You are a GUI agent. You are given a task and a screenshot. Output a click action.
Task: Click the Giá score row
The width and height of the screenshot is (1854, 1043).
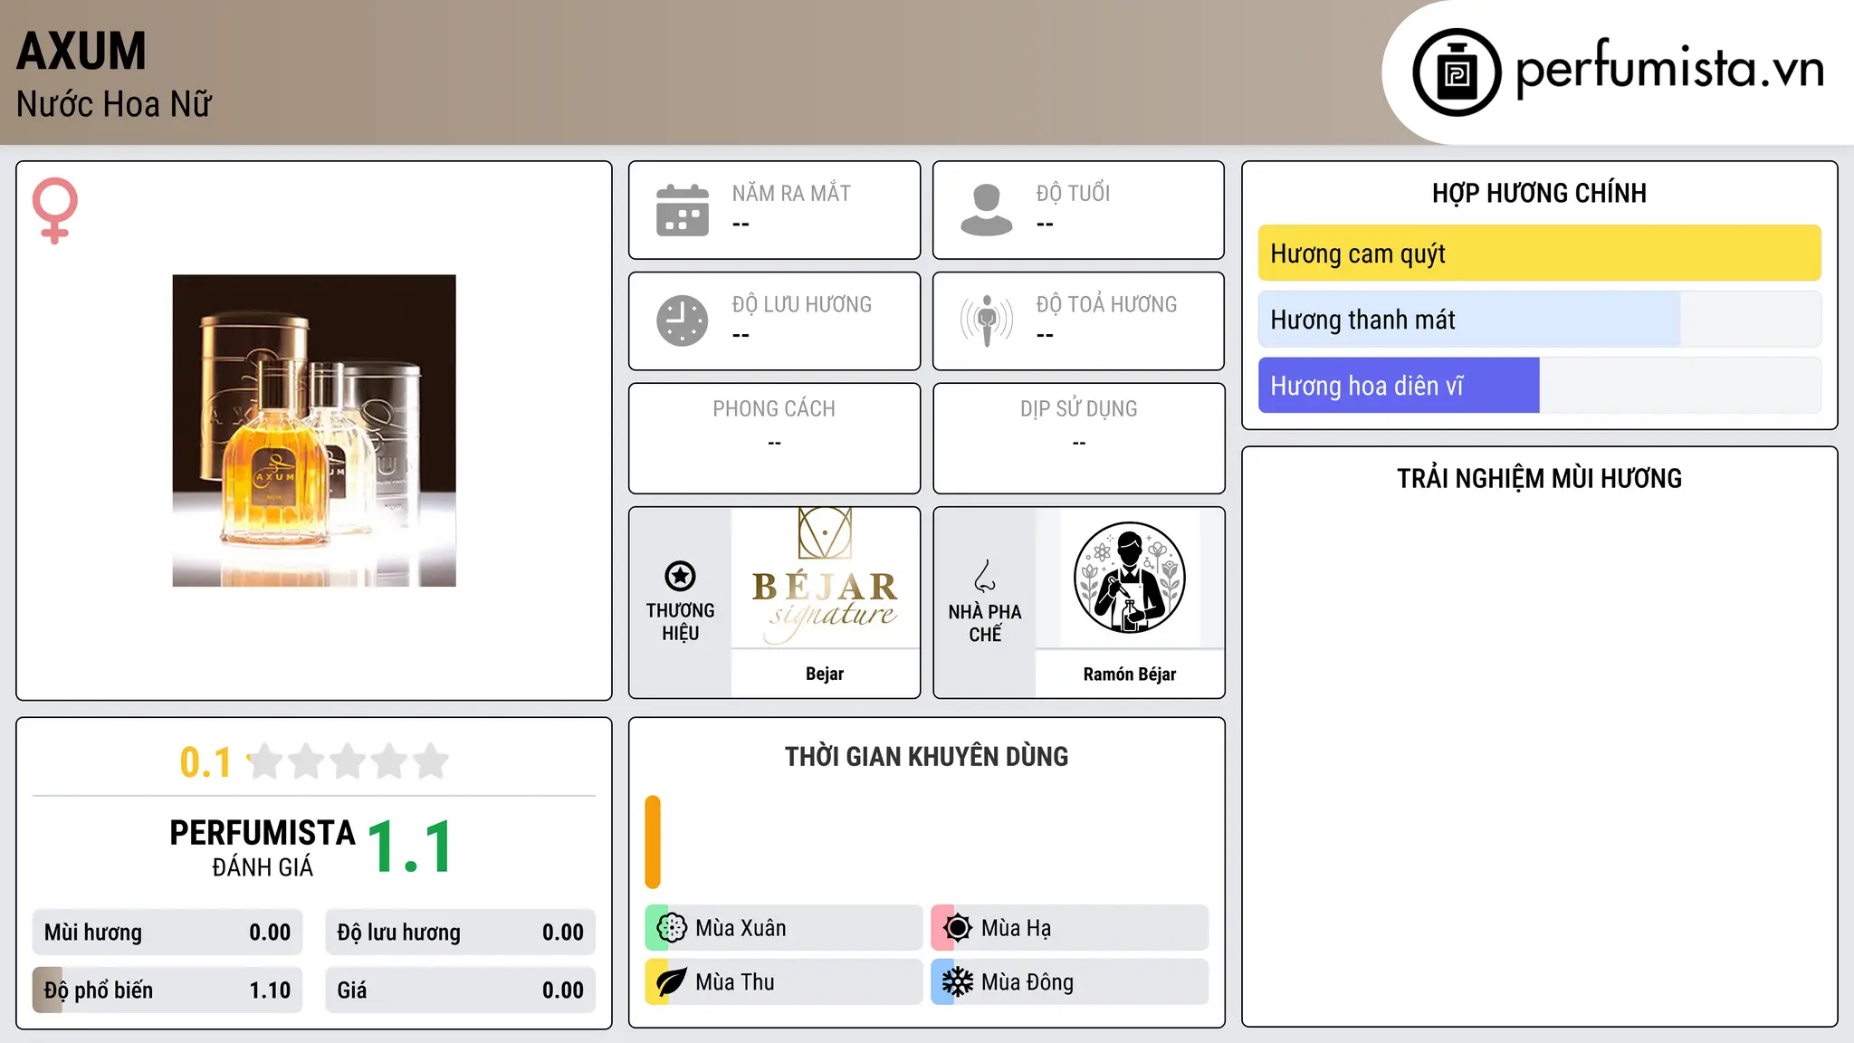click(460, 990)
